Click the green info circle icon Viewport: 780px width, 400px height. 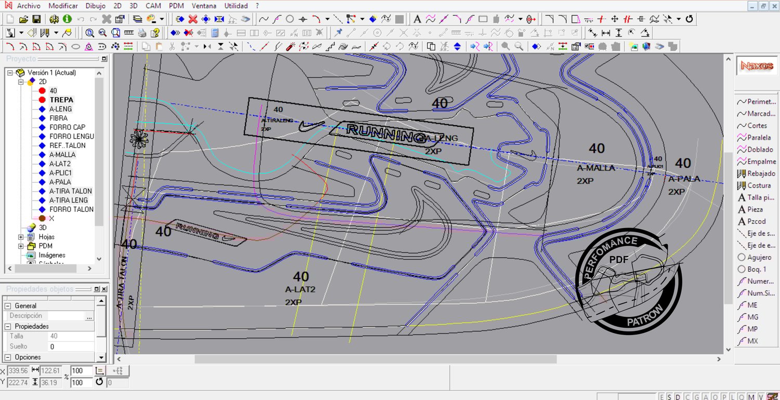click(x=67, y=19)
